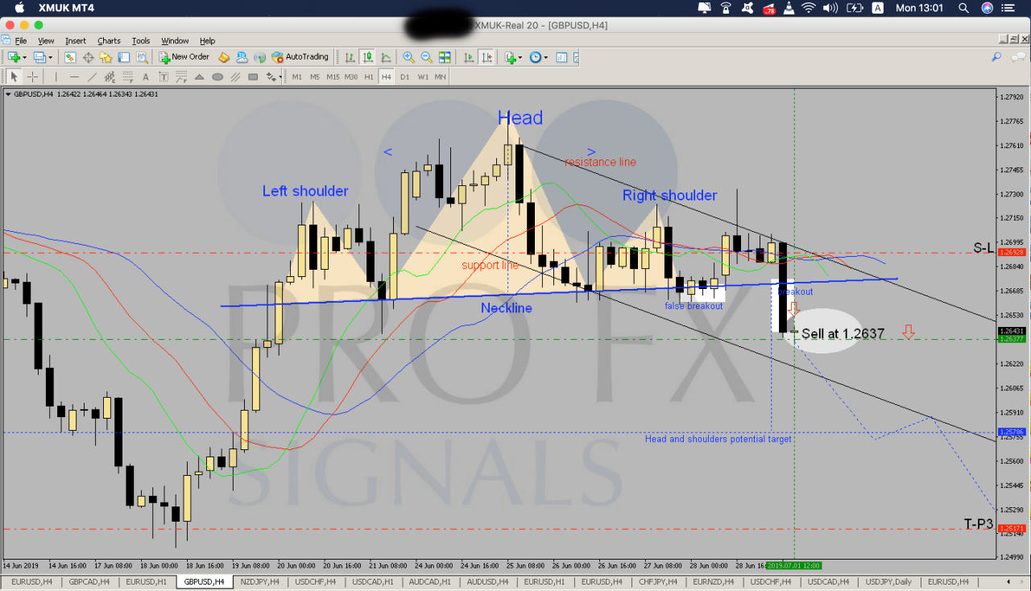Switch chart to candlesticks icon
The height and width of the screenshot is (591, 1031).
point(368,57)
